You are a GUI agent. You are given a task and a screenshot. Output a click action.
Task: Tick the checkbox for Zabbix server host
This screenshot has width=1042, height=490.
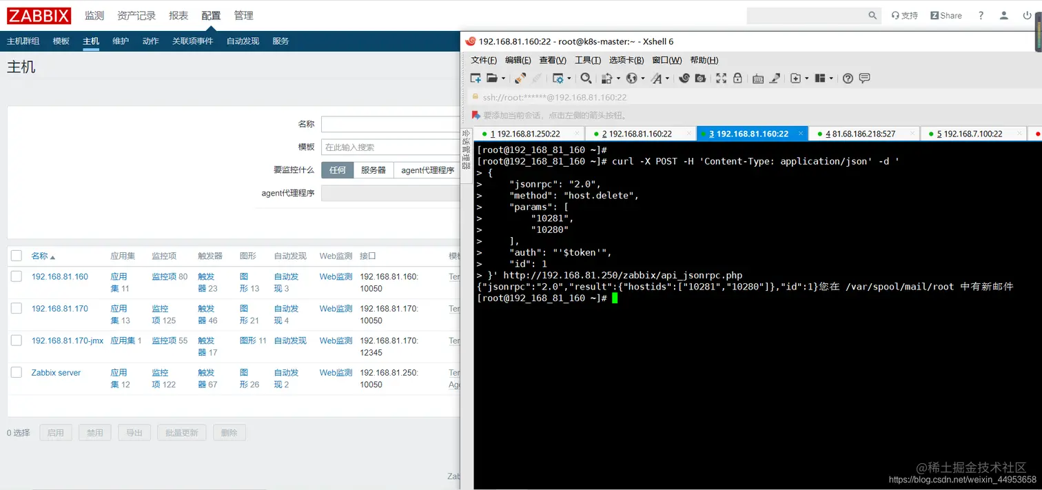click(x=17, y=372)
